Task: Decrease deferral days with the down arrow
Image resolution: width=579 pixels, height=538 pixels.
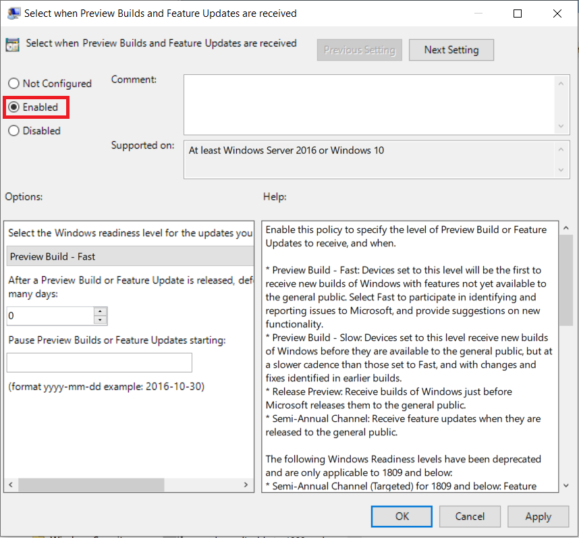Action: [101, 321]
